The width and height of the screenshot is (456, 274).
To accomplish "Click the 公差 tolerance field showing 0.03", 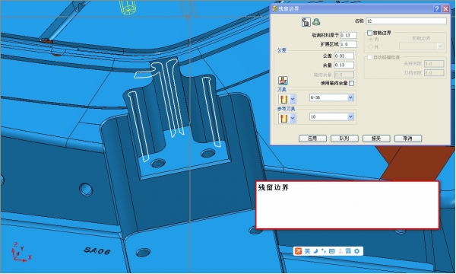I will coord(344,56).
